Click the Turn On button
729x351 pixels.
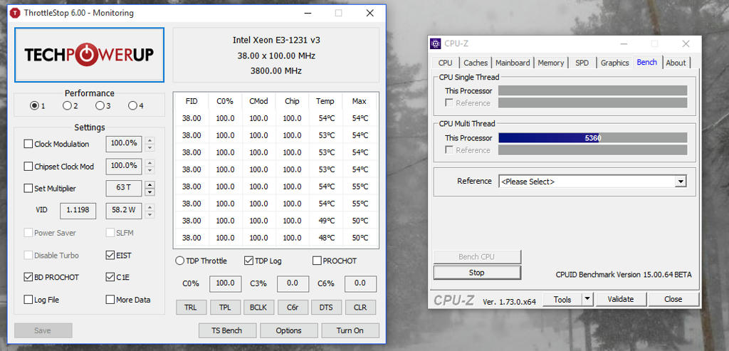coord(350,330)
